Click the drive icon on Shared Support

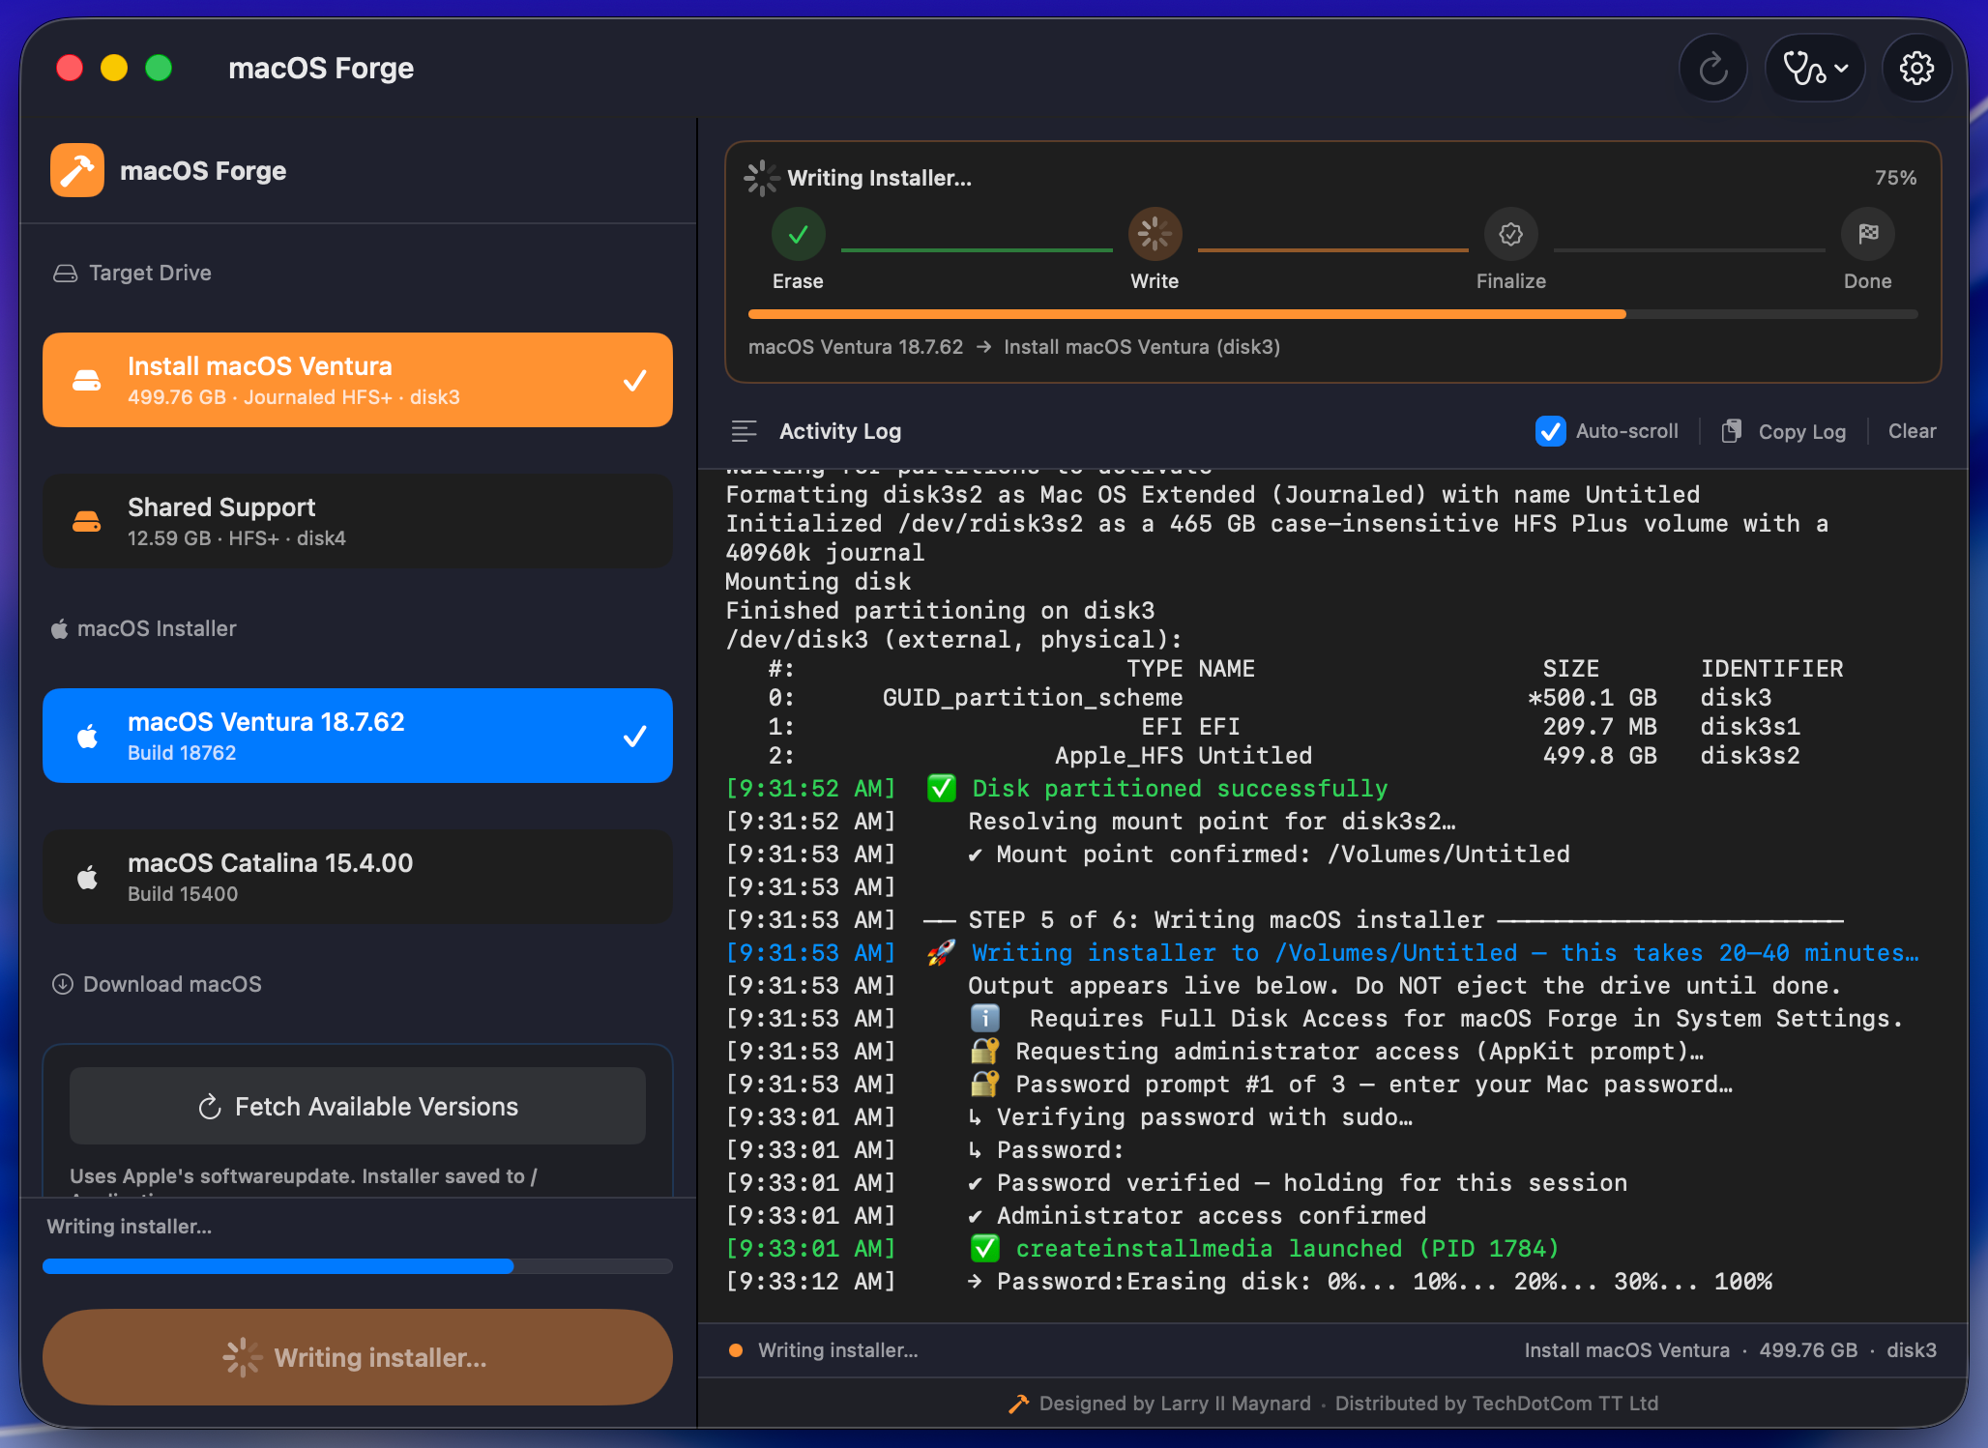(87, 521)
